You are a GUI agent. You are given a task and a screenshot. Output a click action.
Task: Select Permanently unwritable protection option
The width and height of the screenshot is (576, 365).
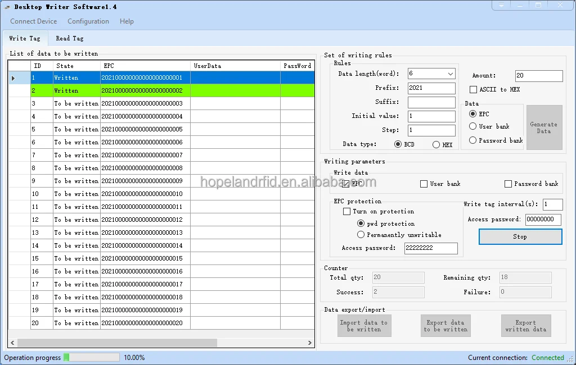(x=361, y=235)
